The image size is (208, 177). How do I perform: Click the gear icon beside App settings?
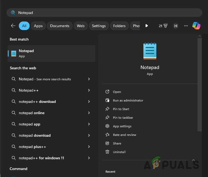pyautogui.click(x=107, y=126)
